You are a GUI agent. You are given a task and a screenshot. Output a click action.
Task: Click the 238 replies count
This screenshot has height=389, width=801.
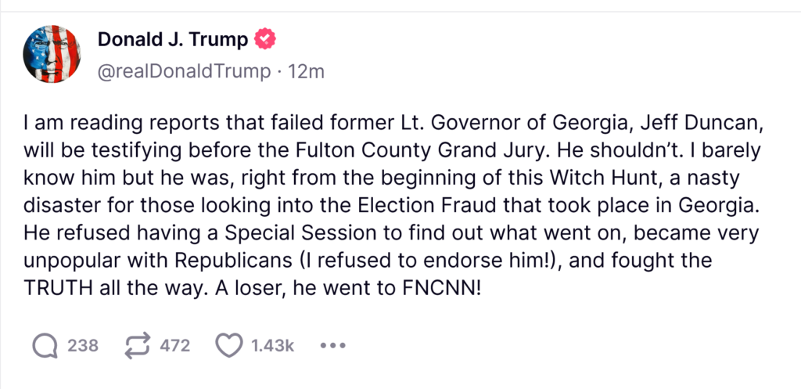(x=83, y=345)
